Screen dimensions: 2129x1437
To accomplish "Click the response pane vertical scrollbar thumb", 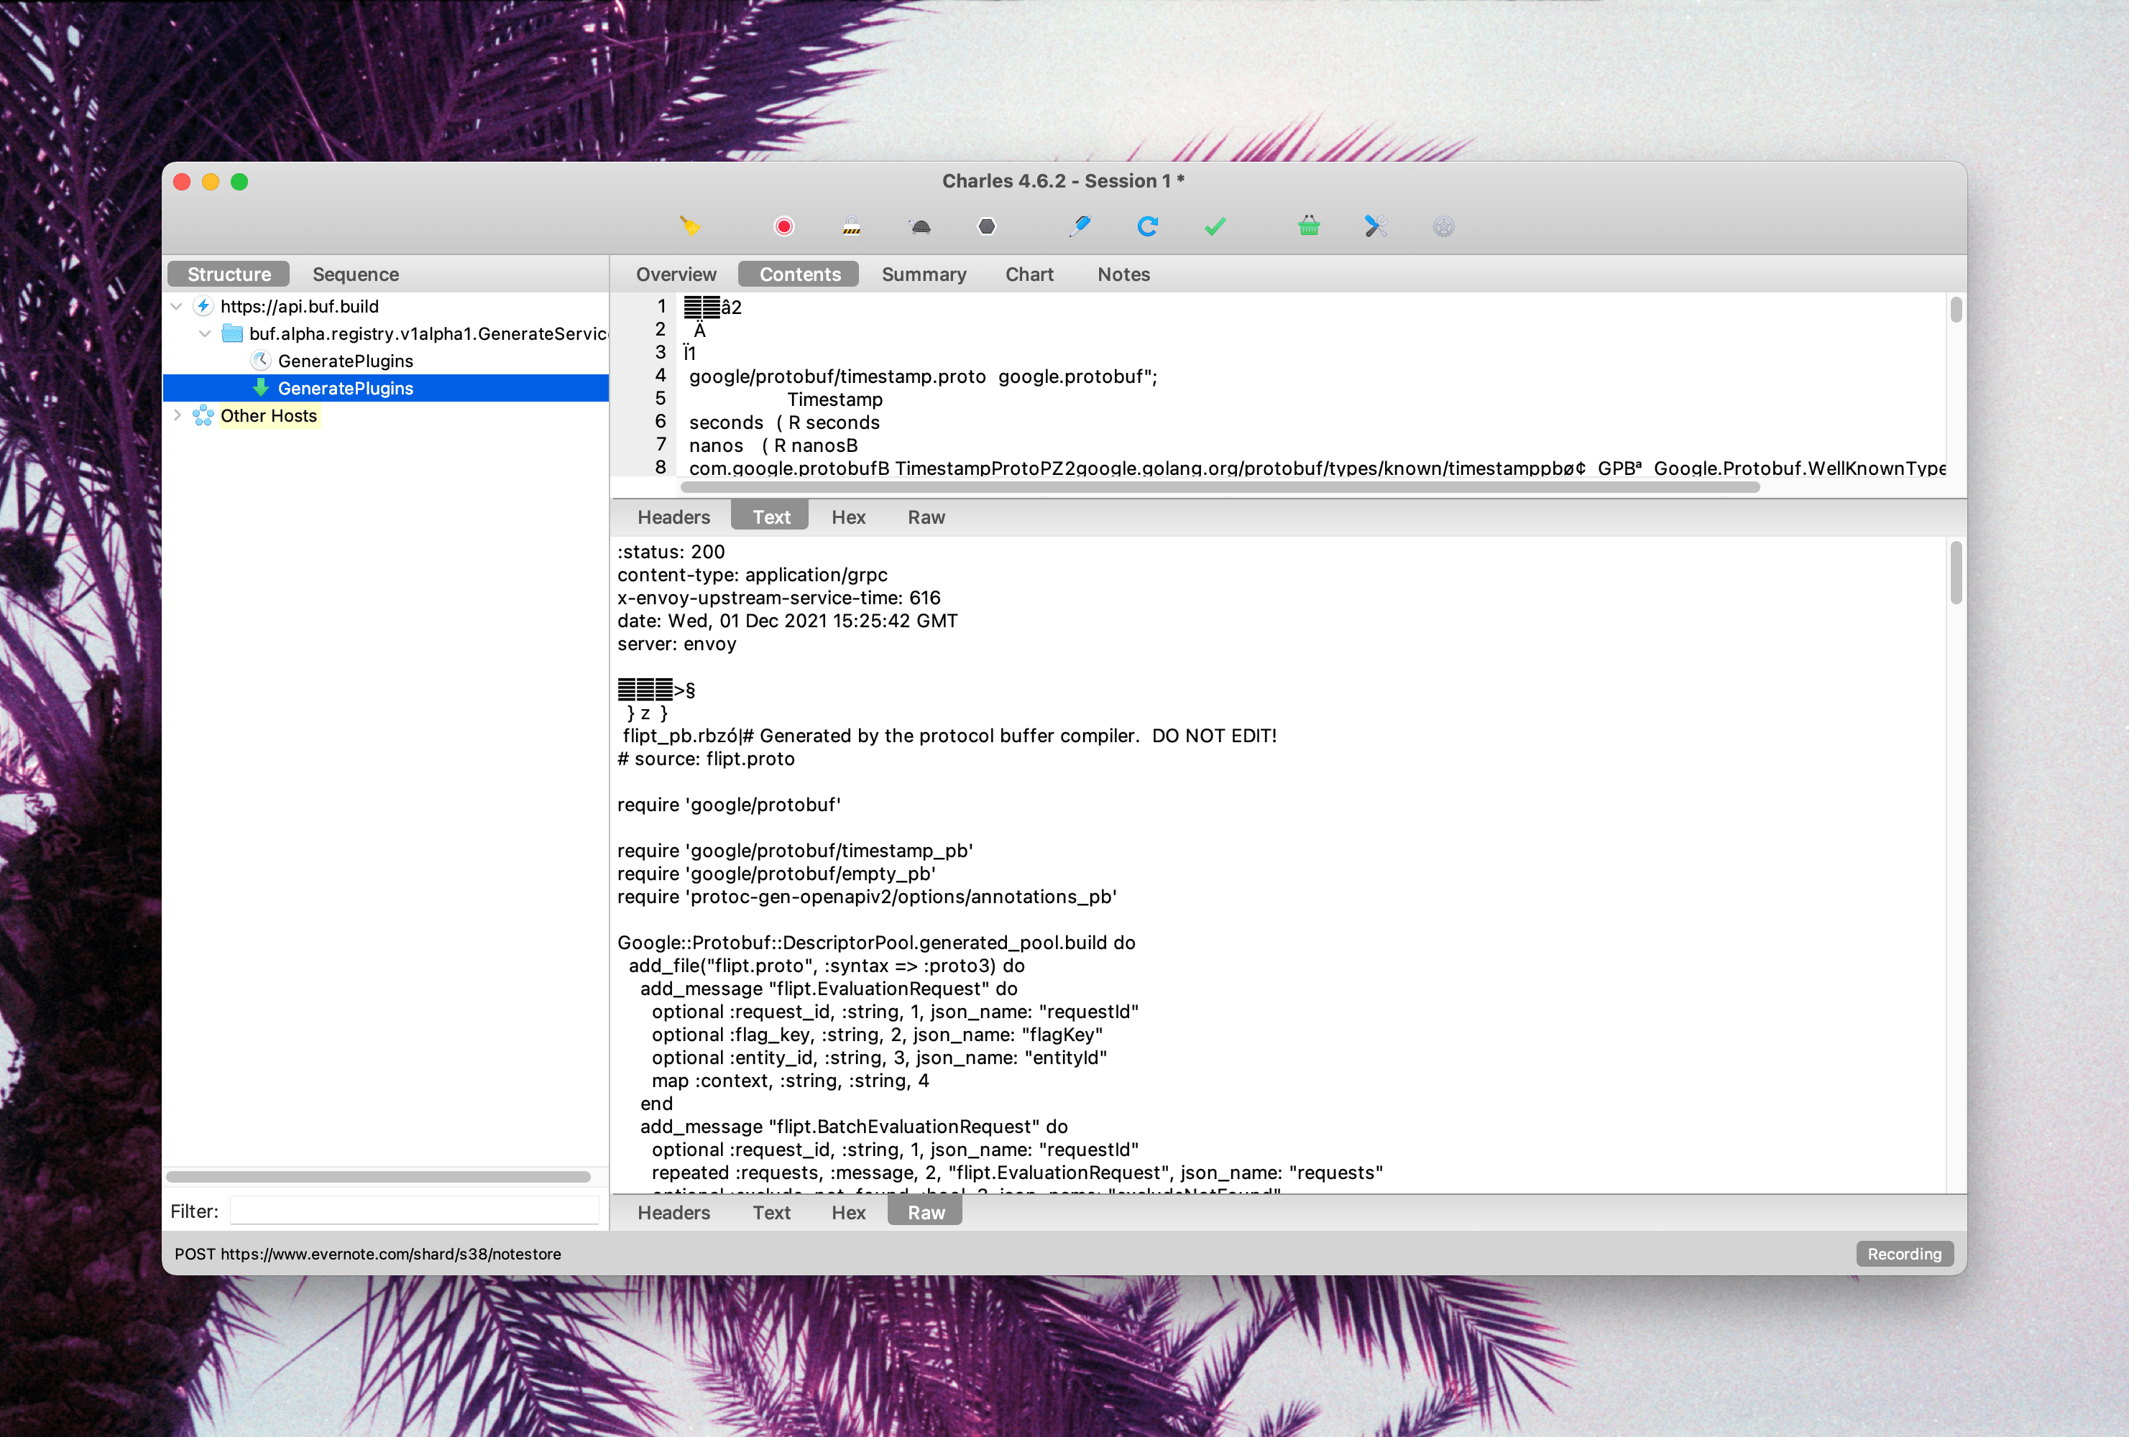I will tap(1956, 573).
